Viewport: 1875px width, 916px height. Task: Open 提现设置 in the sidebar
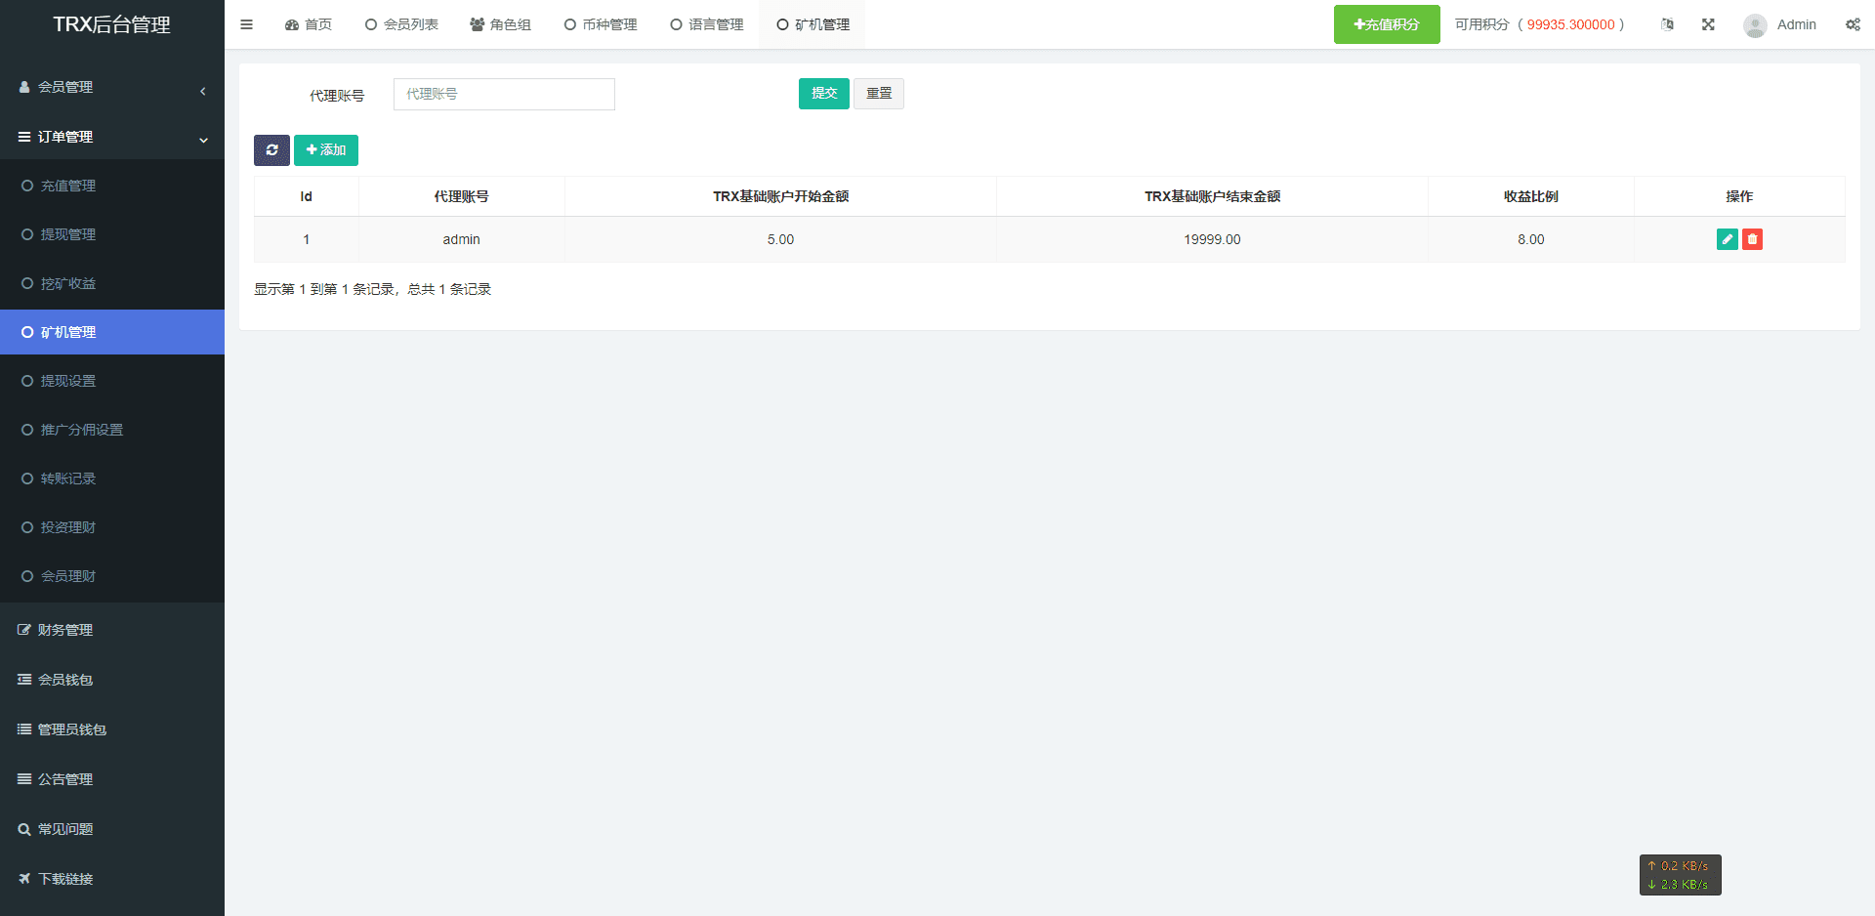(x=68, y=381)
